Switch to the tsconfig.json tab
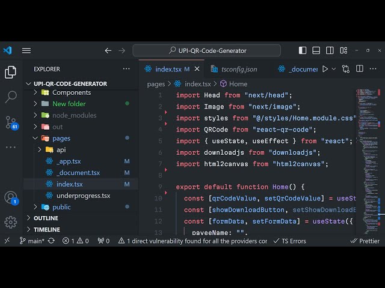The image size is (385, 288). [238, 69]
